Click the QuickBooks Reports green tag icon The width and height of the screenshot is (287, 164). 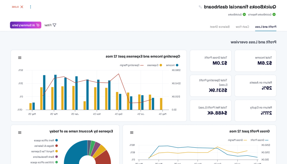coord(274,15)
